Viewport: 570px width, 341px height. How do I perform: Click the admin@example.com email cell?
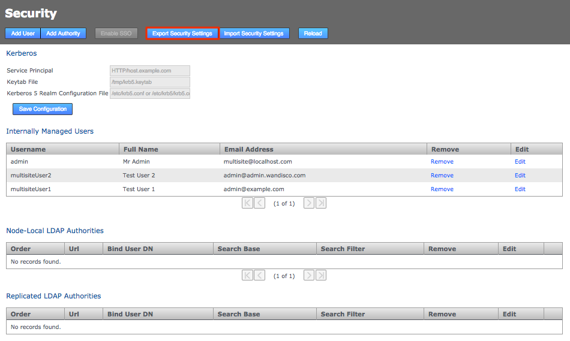coord(254,189)
